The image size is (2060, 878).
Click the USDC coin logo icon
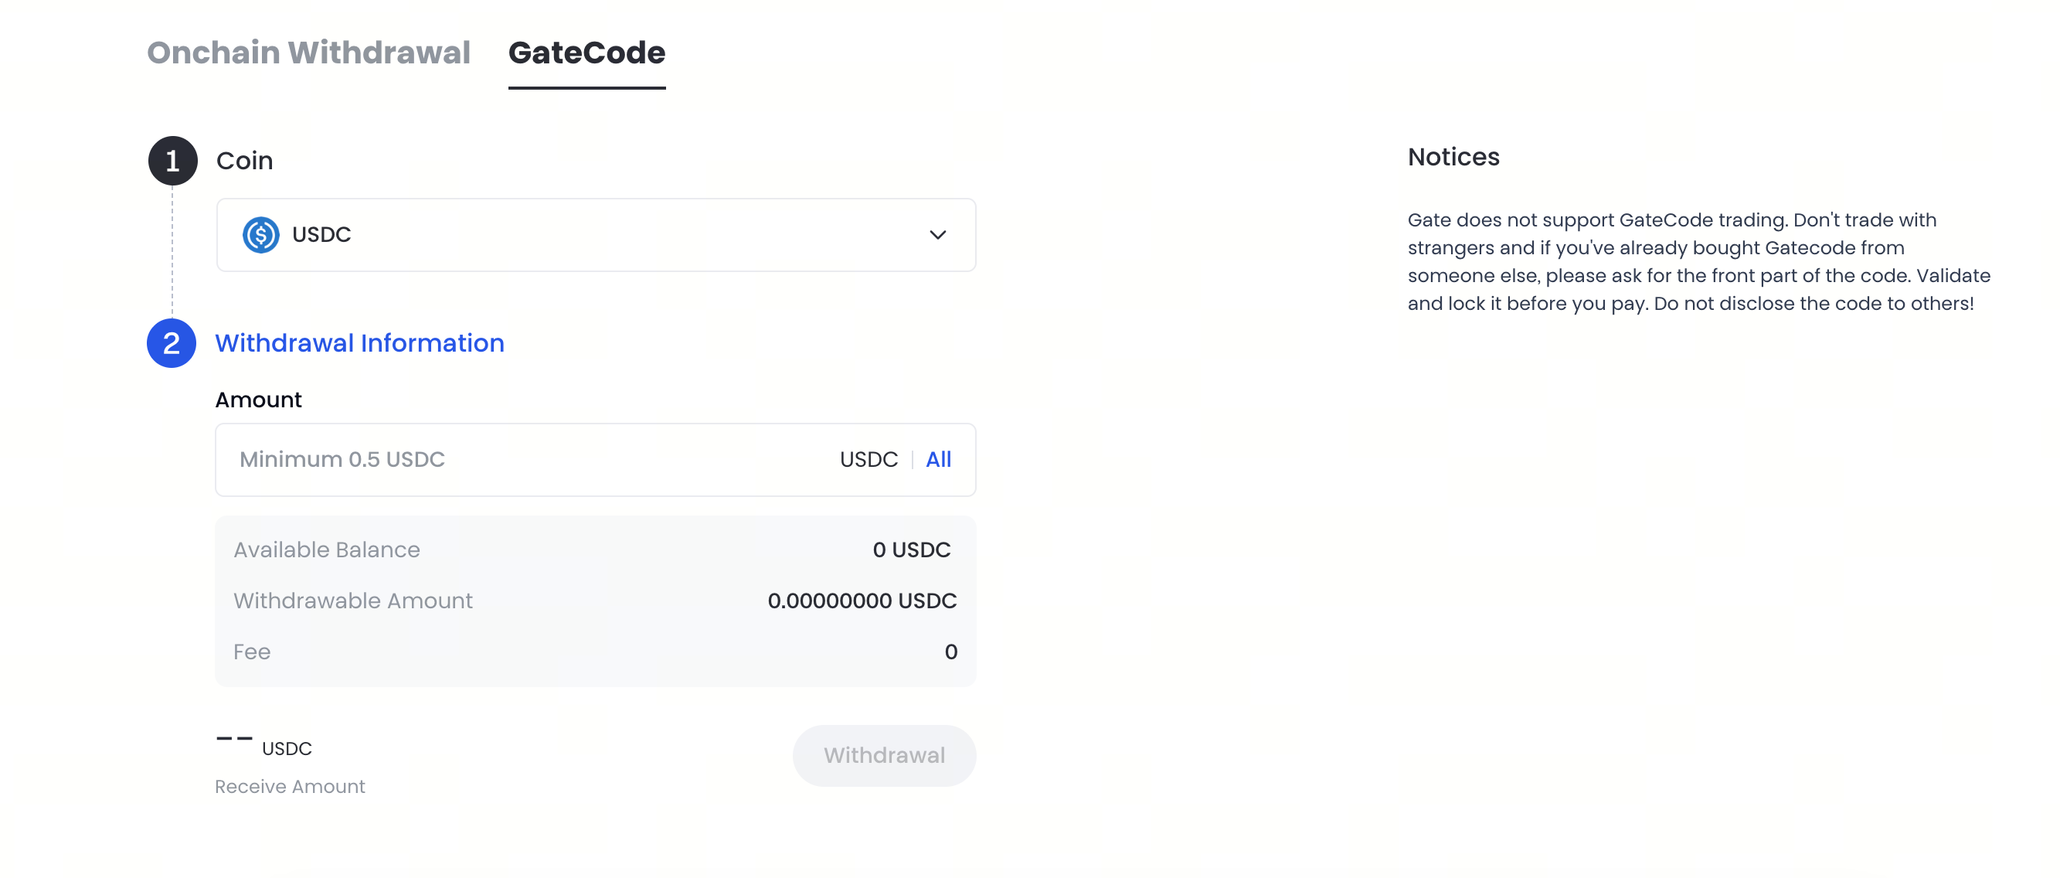coord(260,235)
